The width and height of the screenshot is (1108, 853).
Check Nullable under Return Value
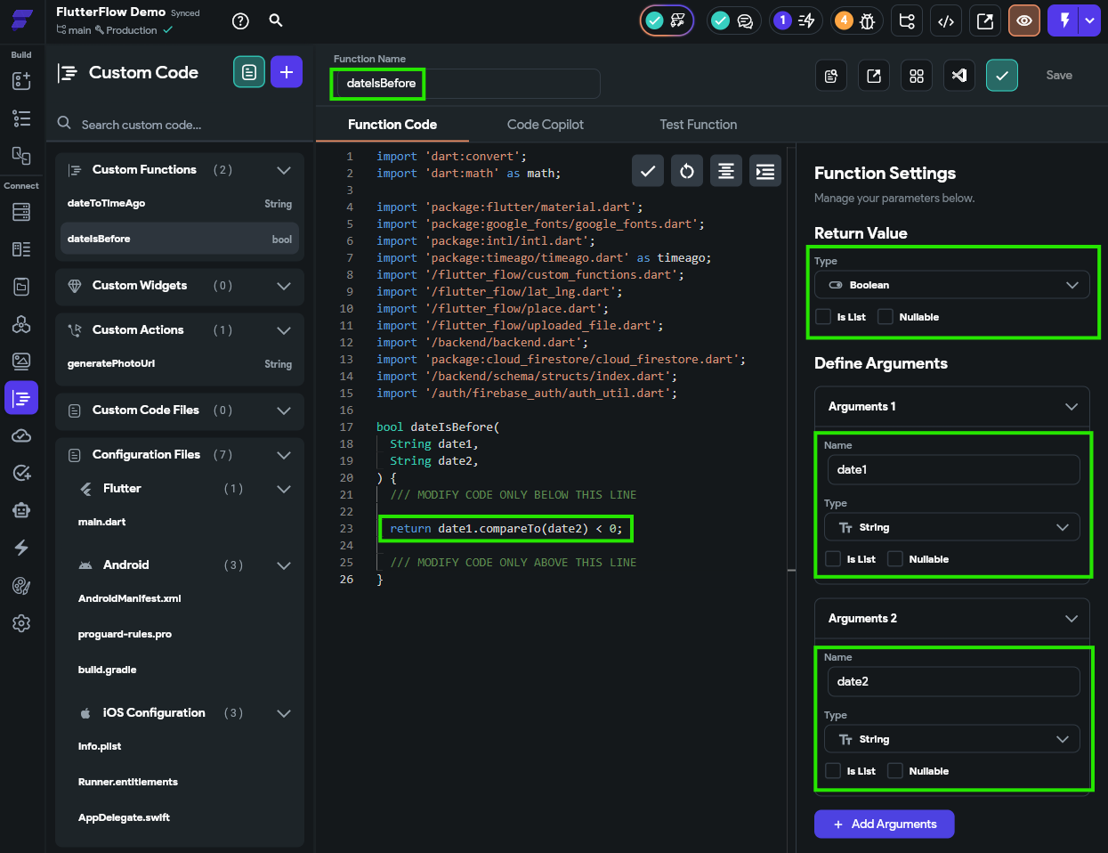[886, 317]
